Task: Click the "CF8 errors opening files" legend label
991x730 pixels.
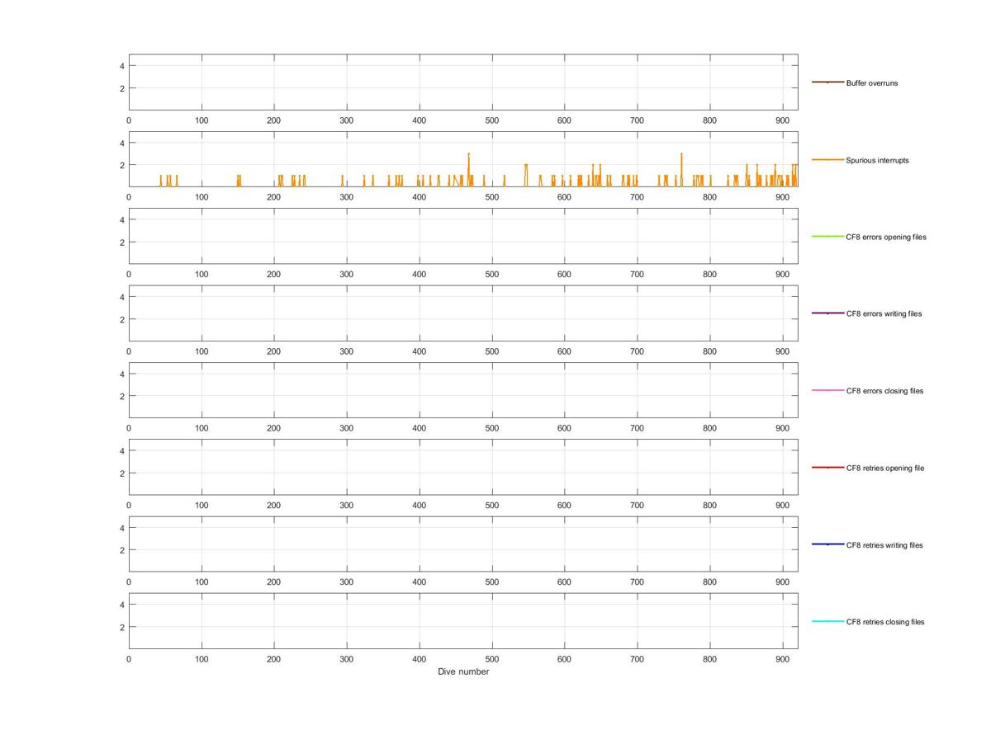Action: tap(886, 237)
